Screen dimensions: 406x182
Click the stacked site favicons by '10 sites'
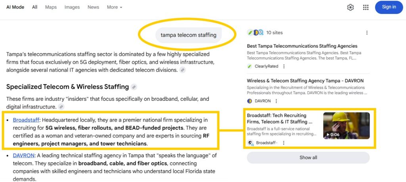pyautogui.click(x=254, y=32)
